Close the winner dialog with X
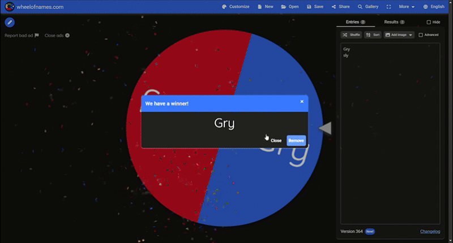 (x=302, y=102)
